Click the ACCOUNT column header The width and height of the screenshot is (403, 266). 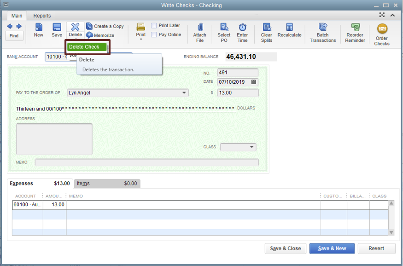click(25, 196)
